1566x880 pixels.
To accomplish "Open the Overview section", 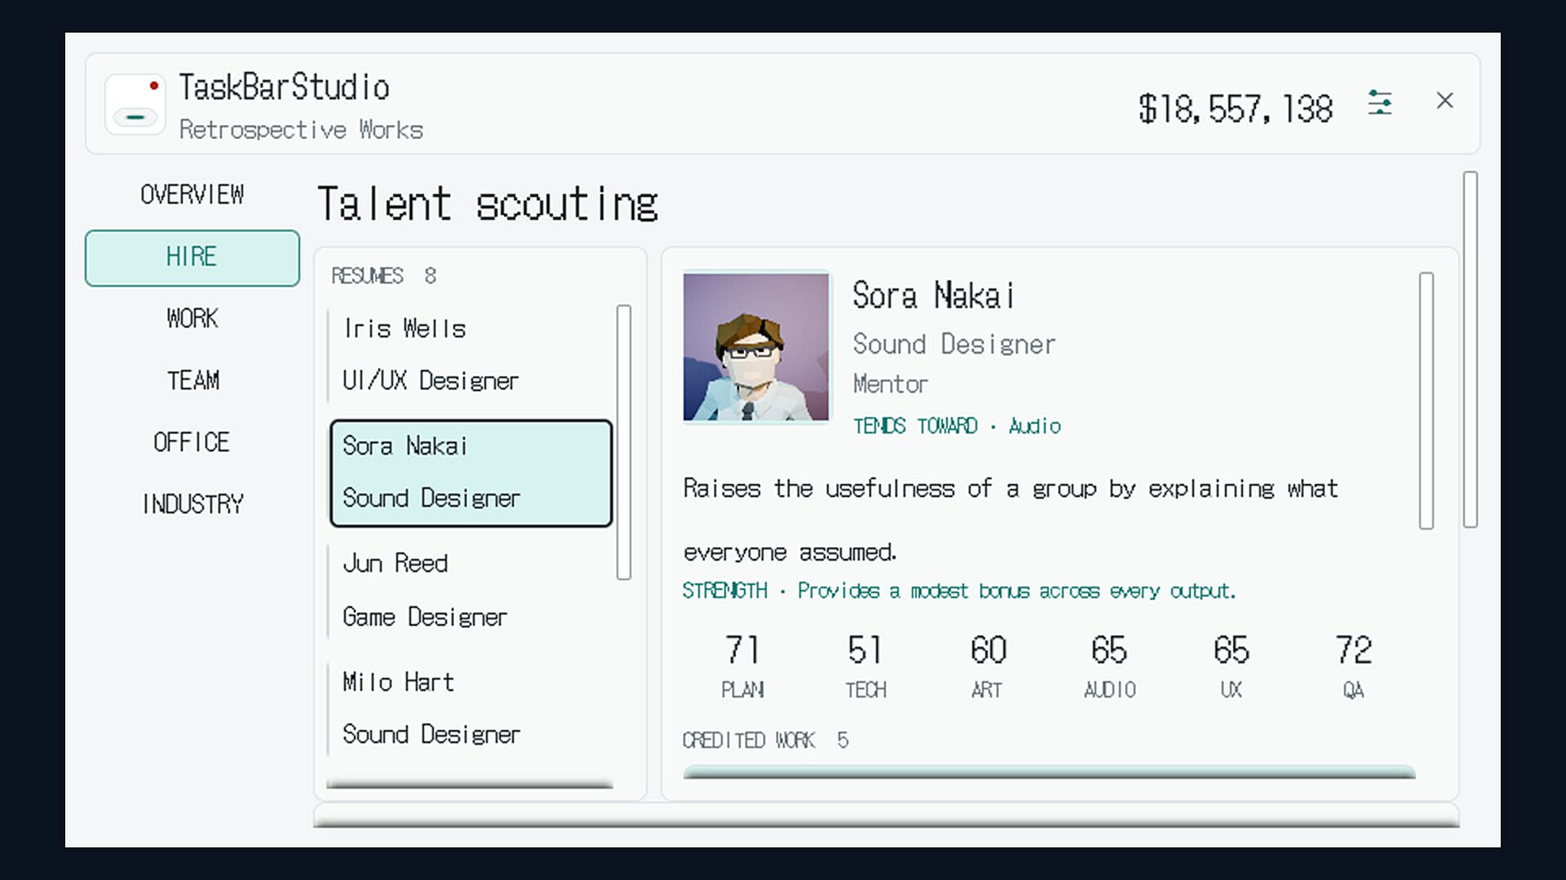I will coord(192,194).
